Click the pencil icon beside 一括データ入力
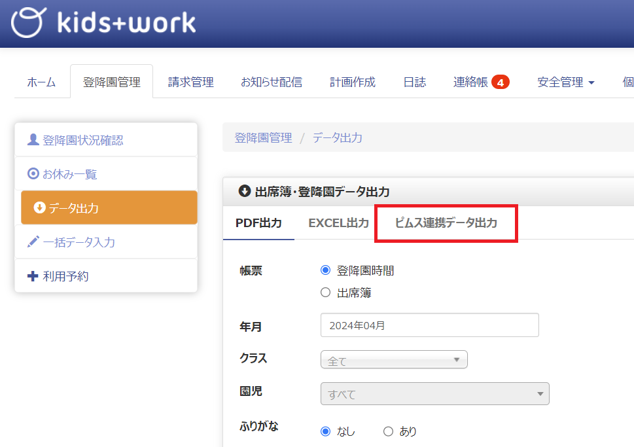 [x=33, y=241]
